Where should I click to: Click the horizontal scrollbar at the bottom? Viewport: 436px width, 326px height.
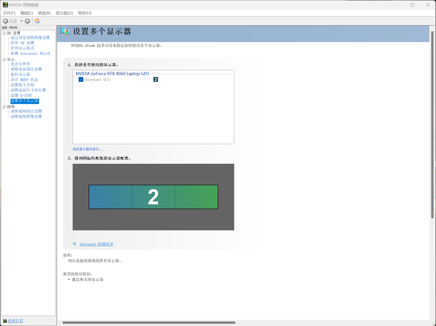pyautogui.click(x=149, y=323)
